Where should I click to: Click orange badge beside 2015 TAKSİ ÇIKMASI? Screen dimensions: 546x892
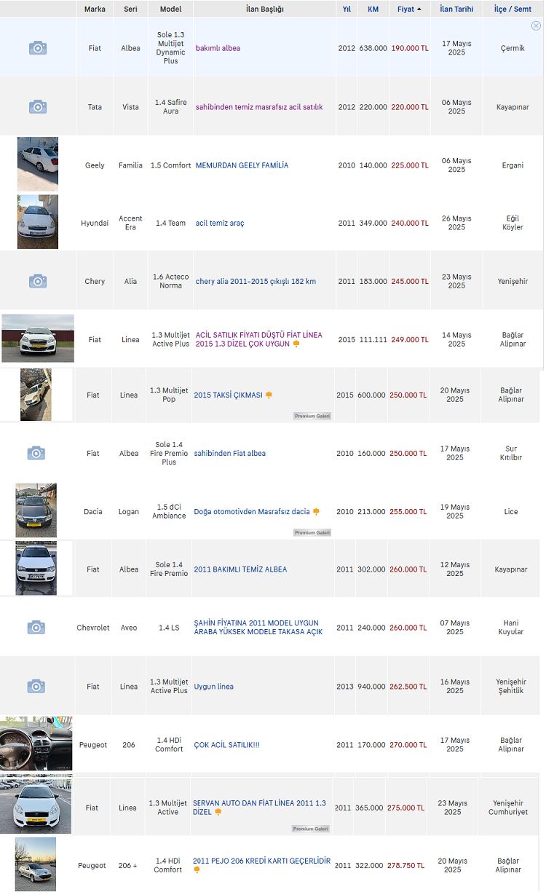click(x=269, y=395)
